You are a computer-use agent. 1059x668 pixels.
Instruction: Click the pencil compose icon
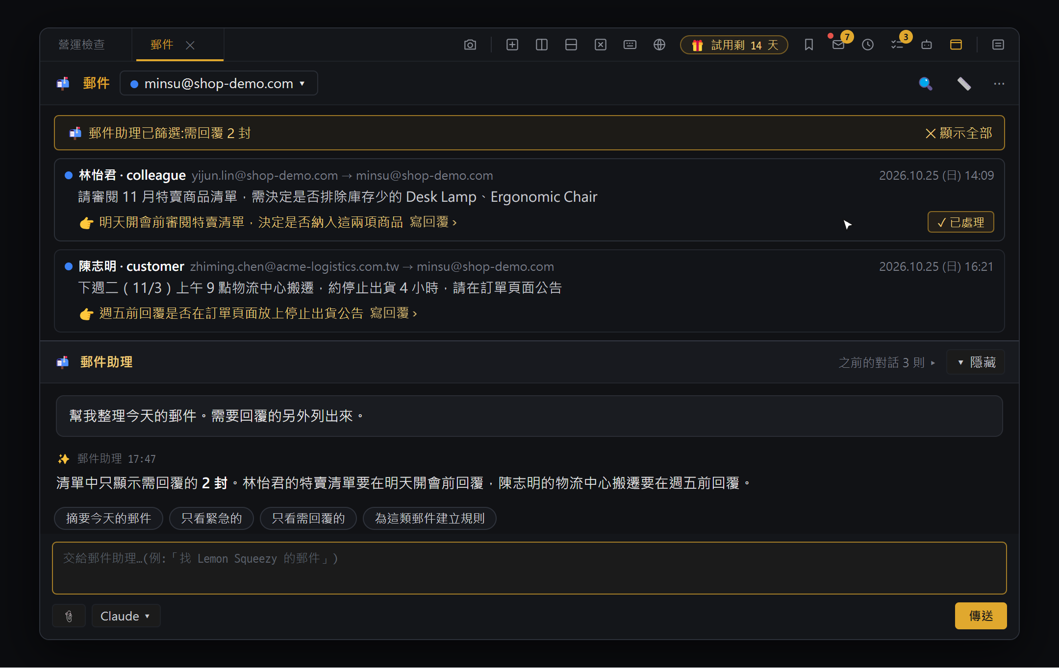click(x=964, y=84)
